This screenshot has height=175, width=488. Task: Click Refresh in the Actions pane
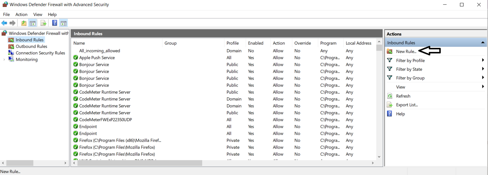click(403, 96)
